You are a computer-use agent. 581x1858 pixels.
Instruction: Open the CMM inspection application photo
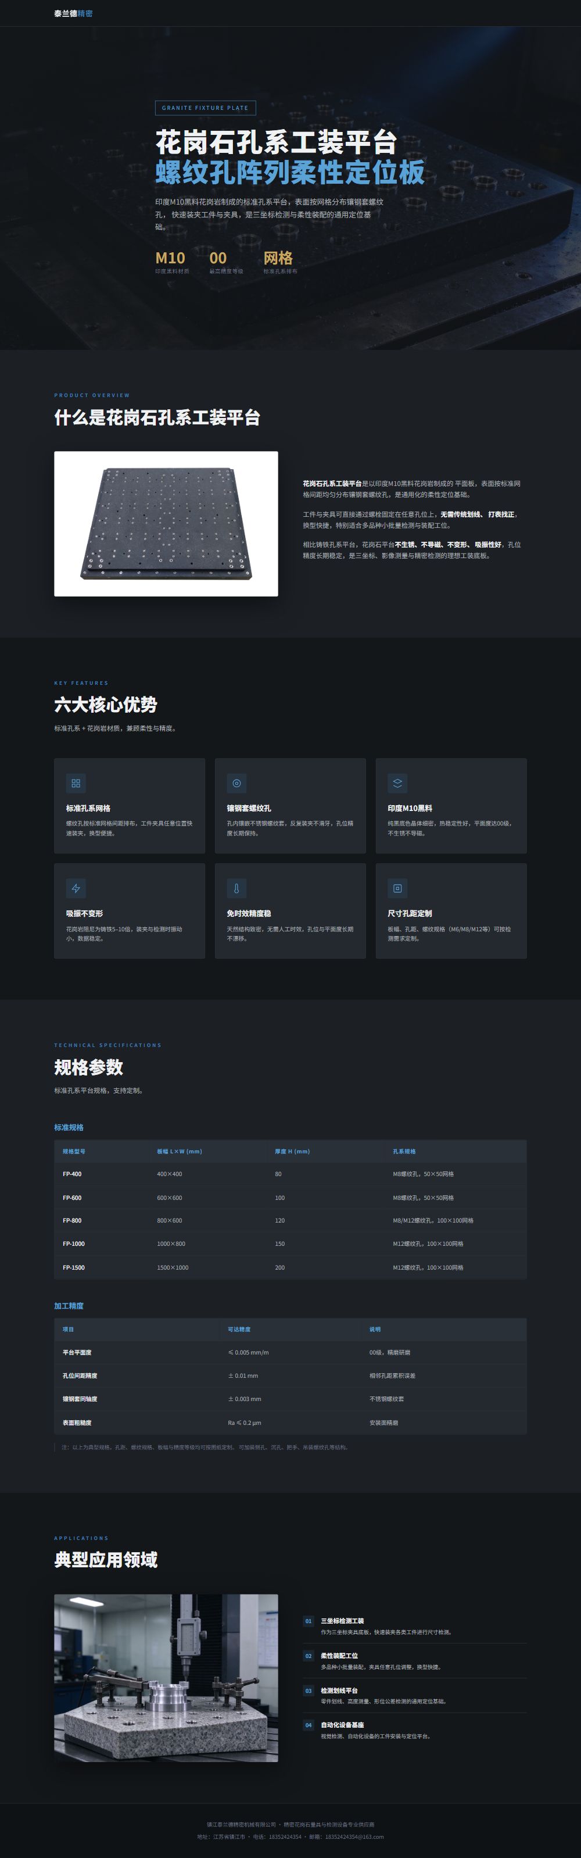166,1678
